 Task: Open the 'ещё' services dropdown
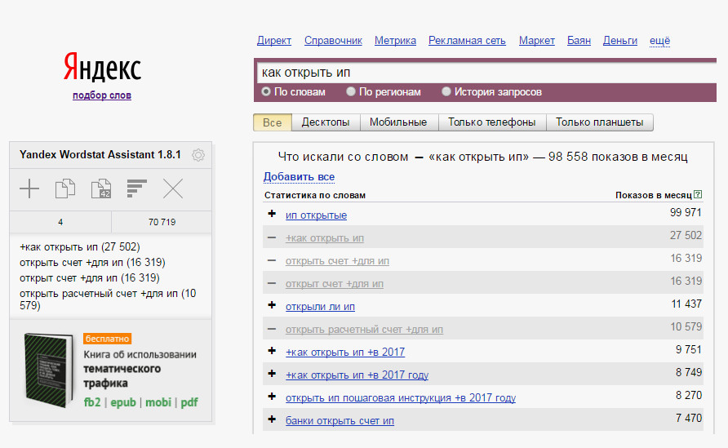click(x=659, y=41)
